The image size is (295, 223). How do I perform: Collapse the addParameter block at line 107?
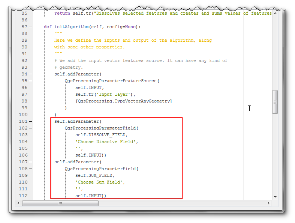coord(30,162)
